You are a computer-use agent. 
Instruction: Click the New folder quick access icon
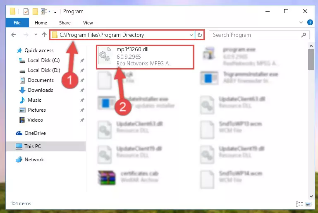pos(35,12)
